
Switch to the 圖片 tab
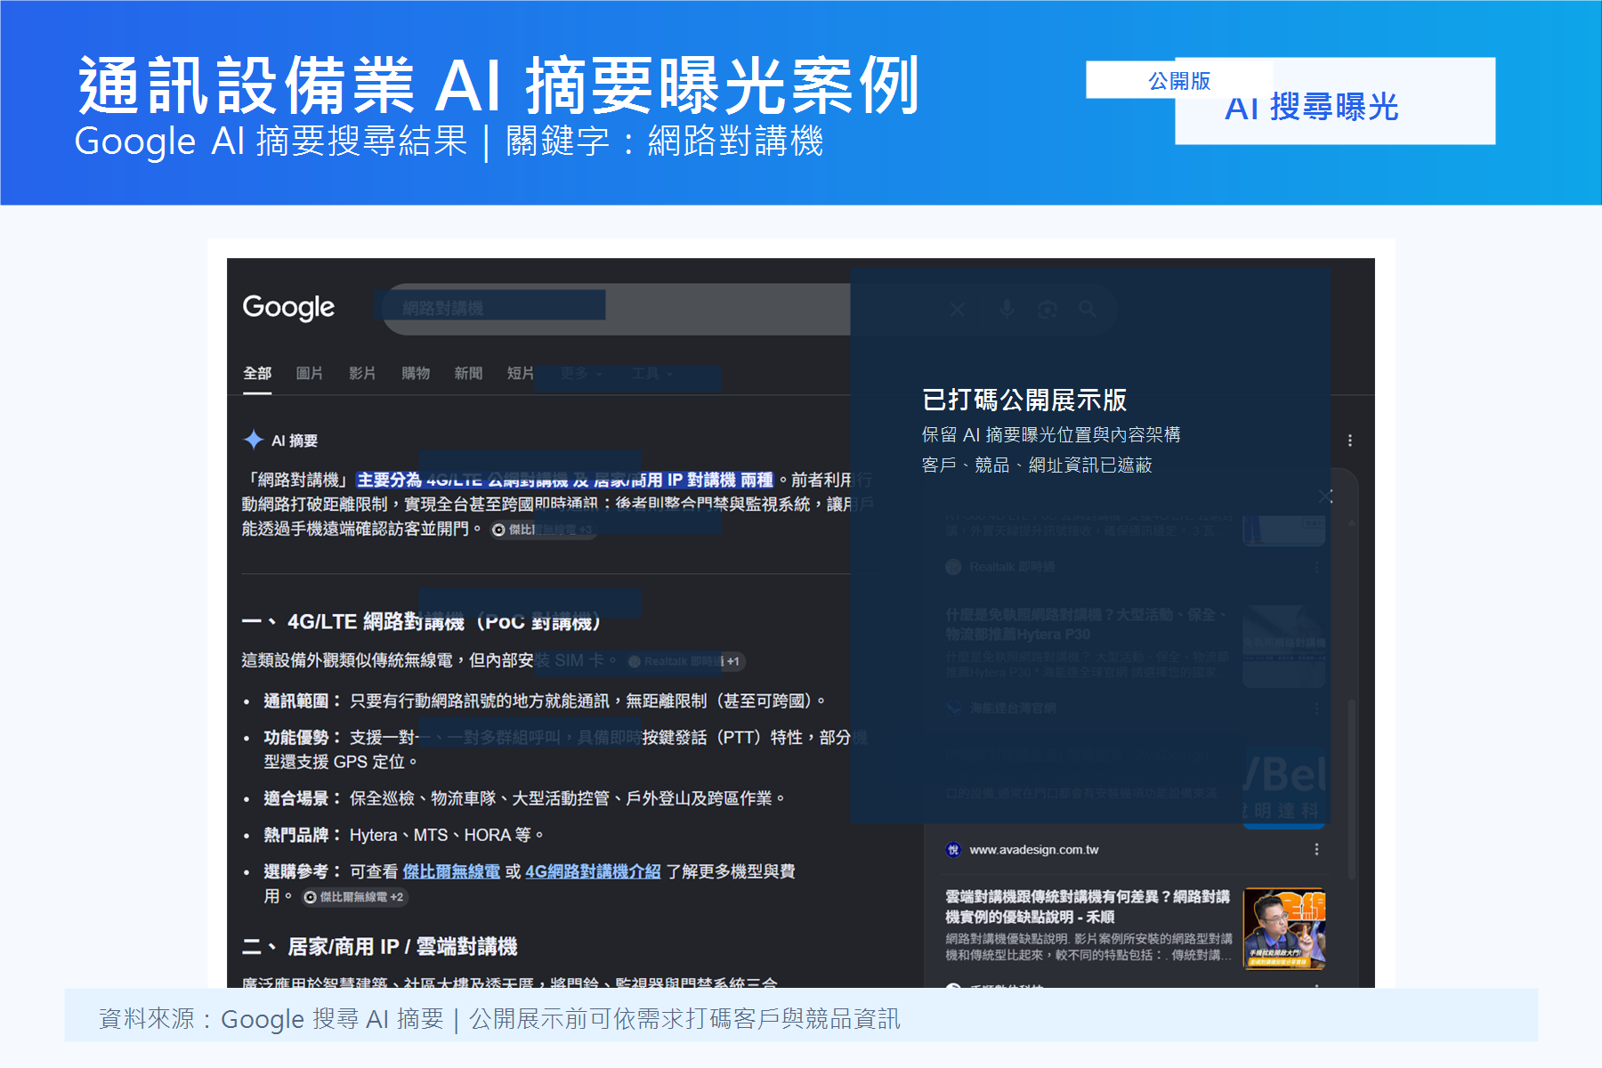[x=310, y=373]
